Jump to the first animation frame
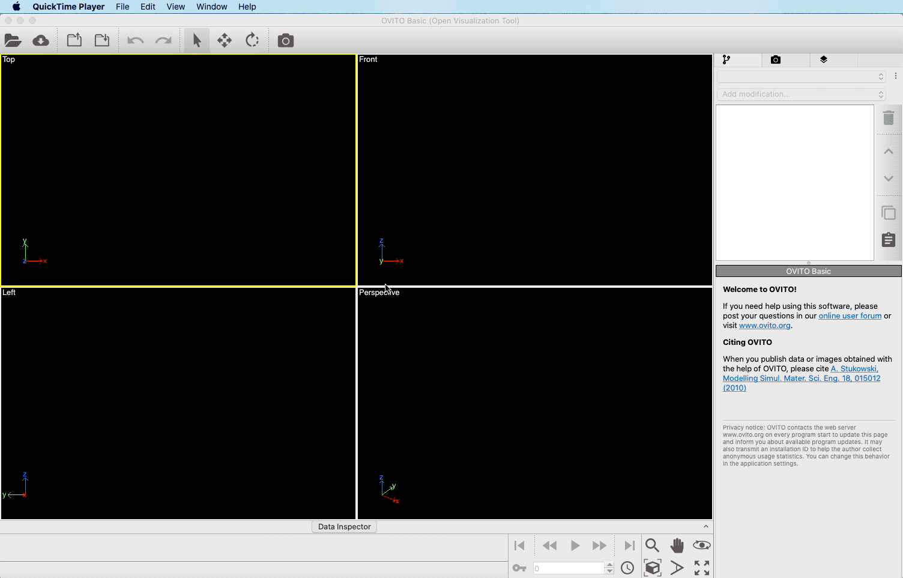The height and width of the screenshot is (578, 903). pyautogui.click(x=520, y=546)
